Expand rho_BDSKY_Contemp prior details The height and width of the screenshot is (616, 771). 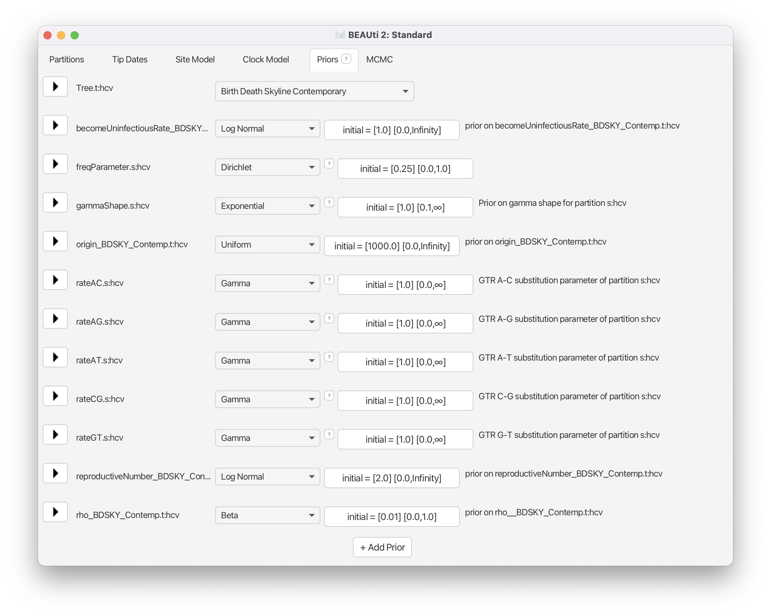tap(55, 512)
